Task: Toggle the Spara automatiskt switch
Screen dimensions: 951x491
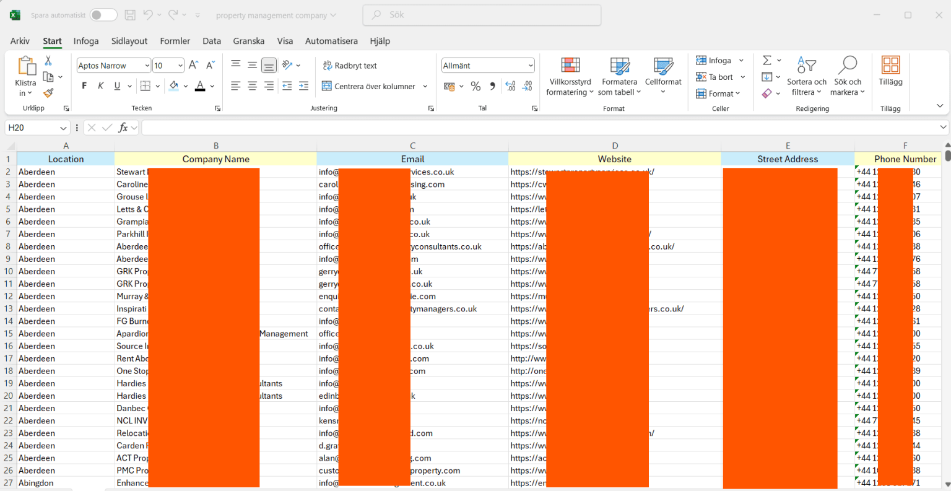Action: pyautogui.click(x=103, y=15)
